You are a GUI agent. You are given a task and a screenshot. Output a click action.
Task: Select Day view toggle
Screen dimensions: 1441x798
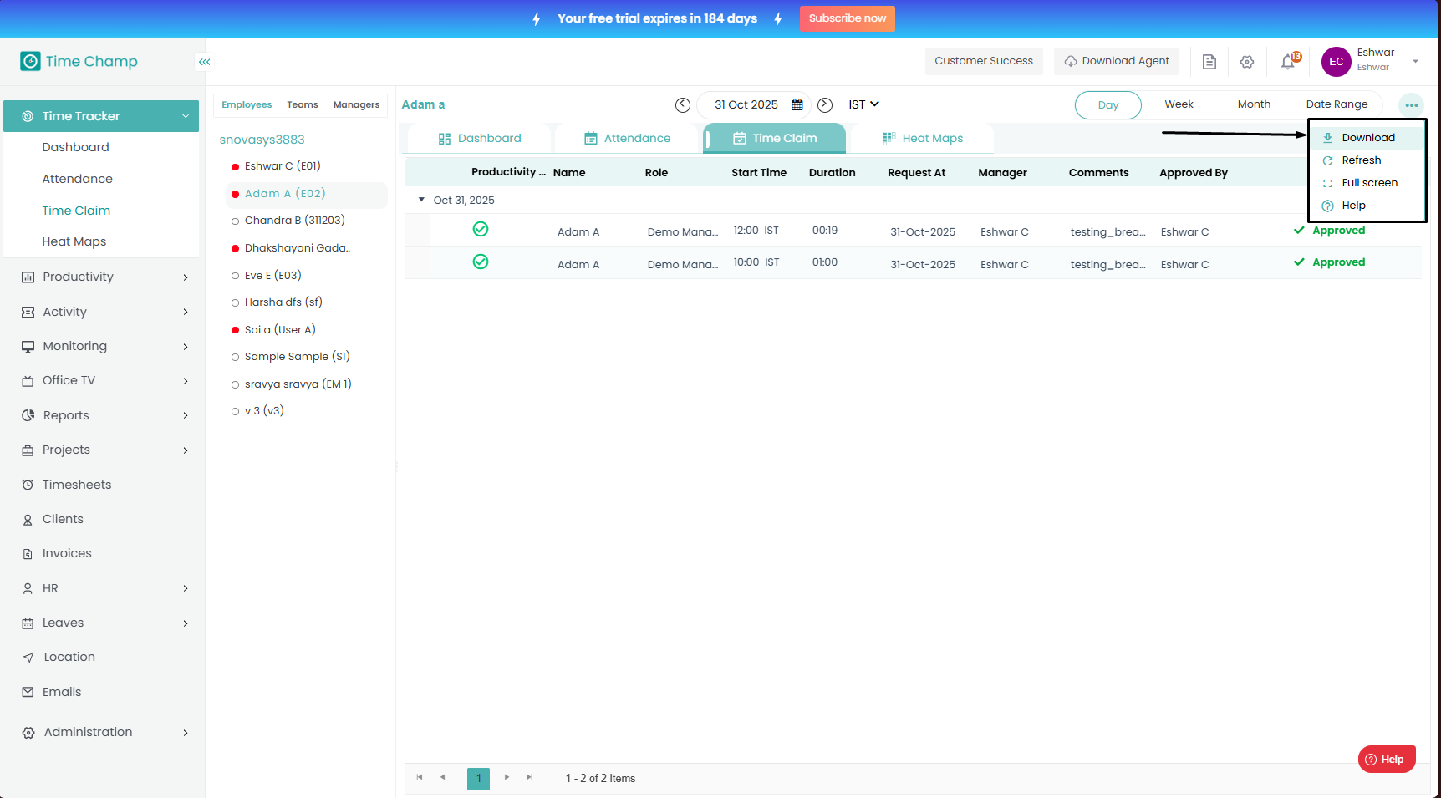point(1107,105)
